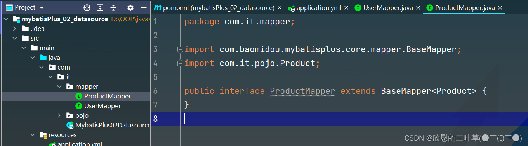Switch to the application.yml editor tab

(315, 8)
